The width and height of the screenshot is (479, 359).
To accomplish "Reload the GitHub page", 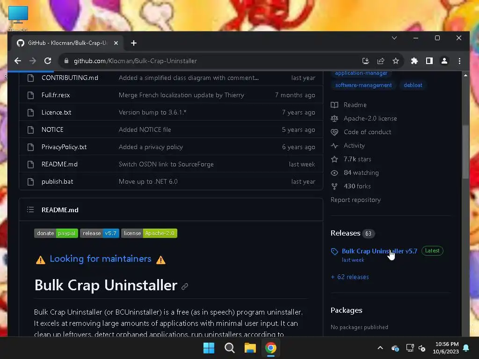I will click(48, 61).
